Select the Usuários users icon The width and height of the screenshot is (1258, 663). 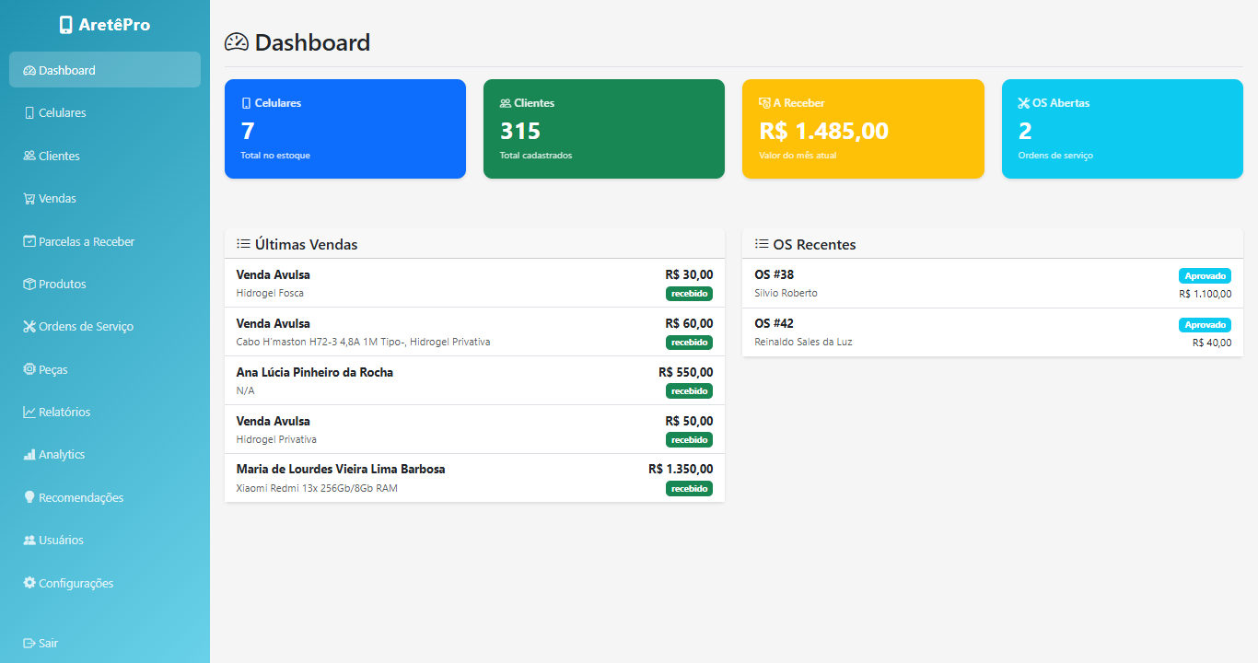(28, 540)
